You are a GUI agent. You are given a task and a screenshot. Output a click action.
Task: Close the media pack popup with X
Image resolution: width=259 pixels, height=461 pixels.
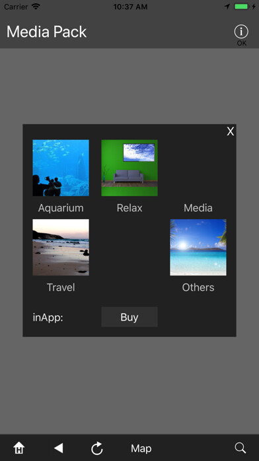tap(231, 131)
